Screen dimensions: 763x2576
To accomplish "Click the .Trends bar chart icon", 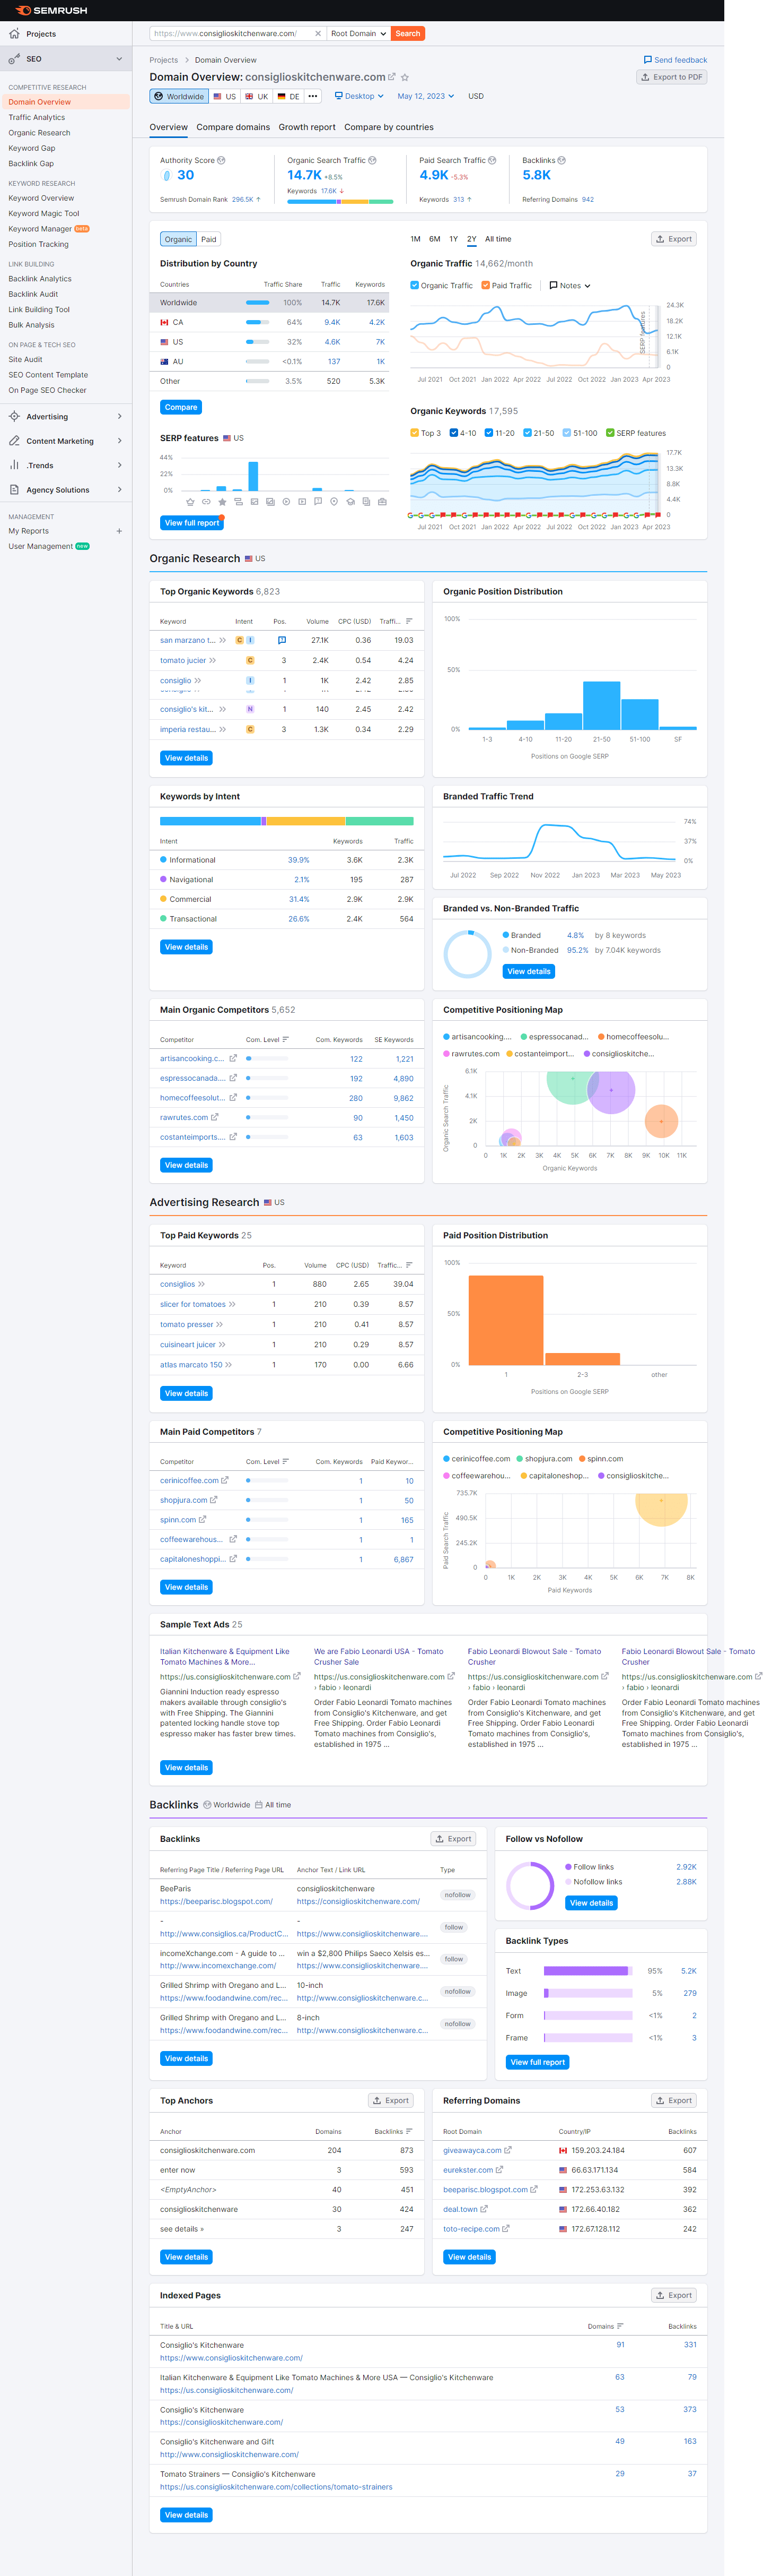I will [14, 465].
